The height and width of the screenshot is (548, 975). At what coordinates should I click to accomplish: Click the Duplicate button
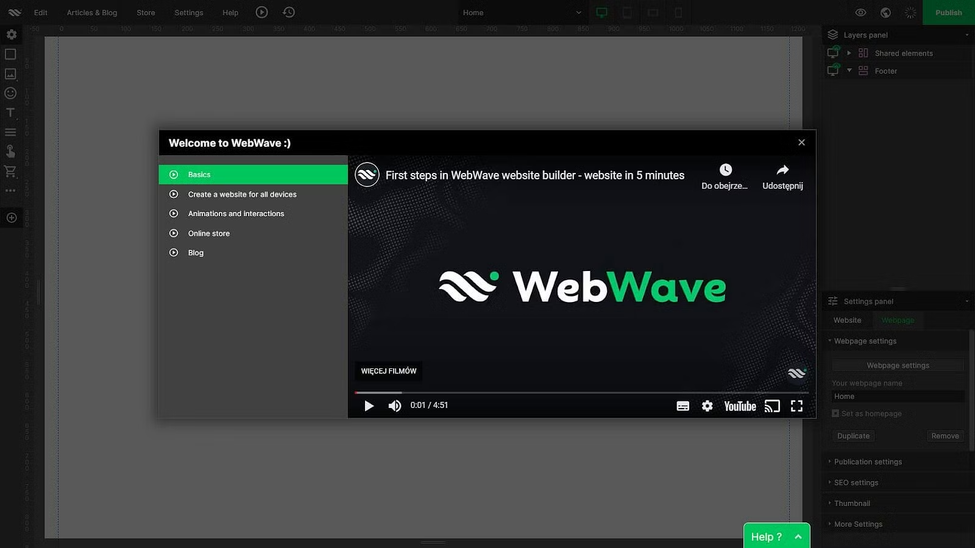pos(853,436)
